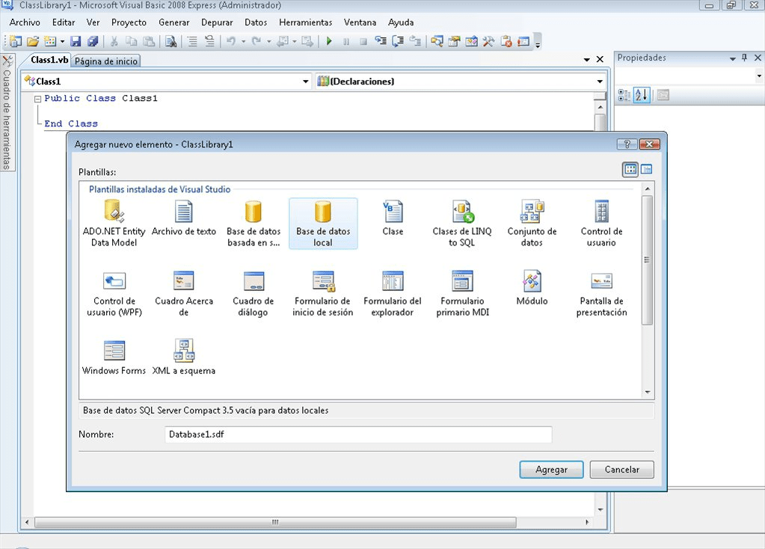Click the Cut scissors icon
This screenshot has width=765, height=549.
tap(114, 41)
